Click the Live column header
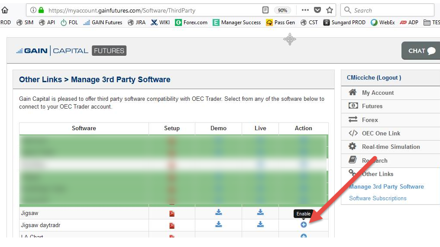The height and width of the screenshot is (247, 440). click(260, 128)
